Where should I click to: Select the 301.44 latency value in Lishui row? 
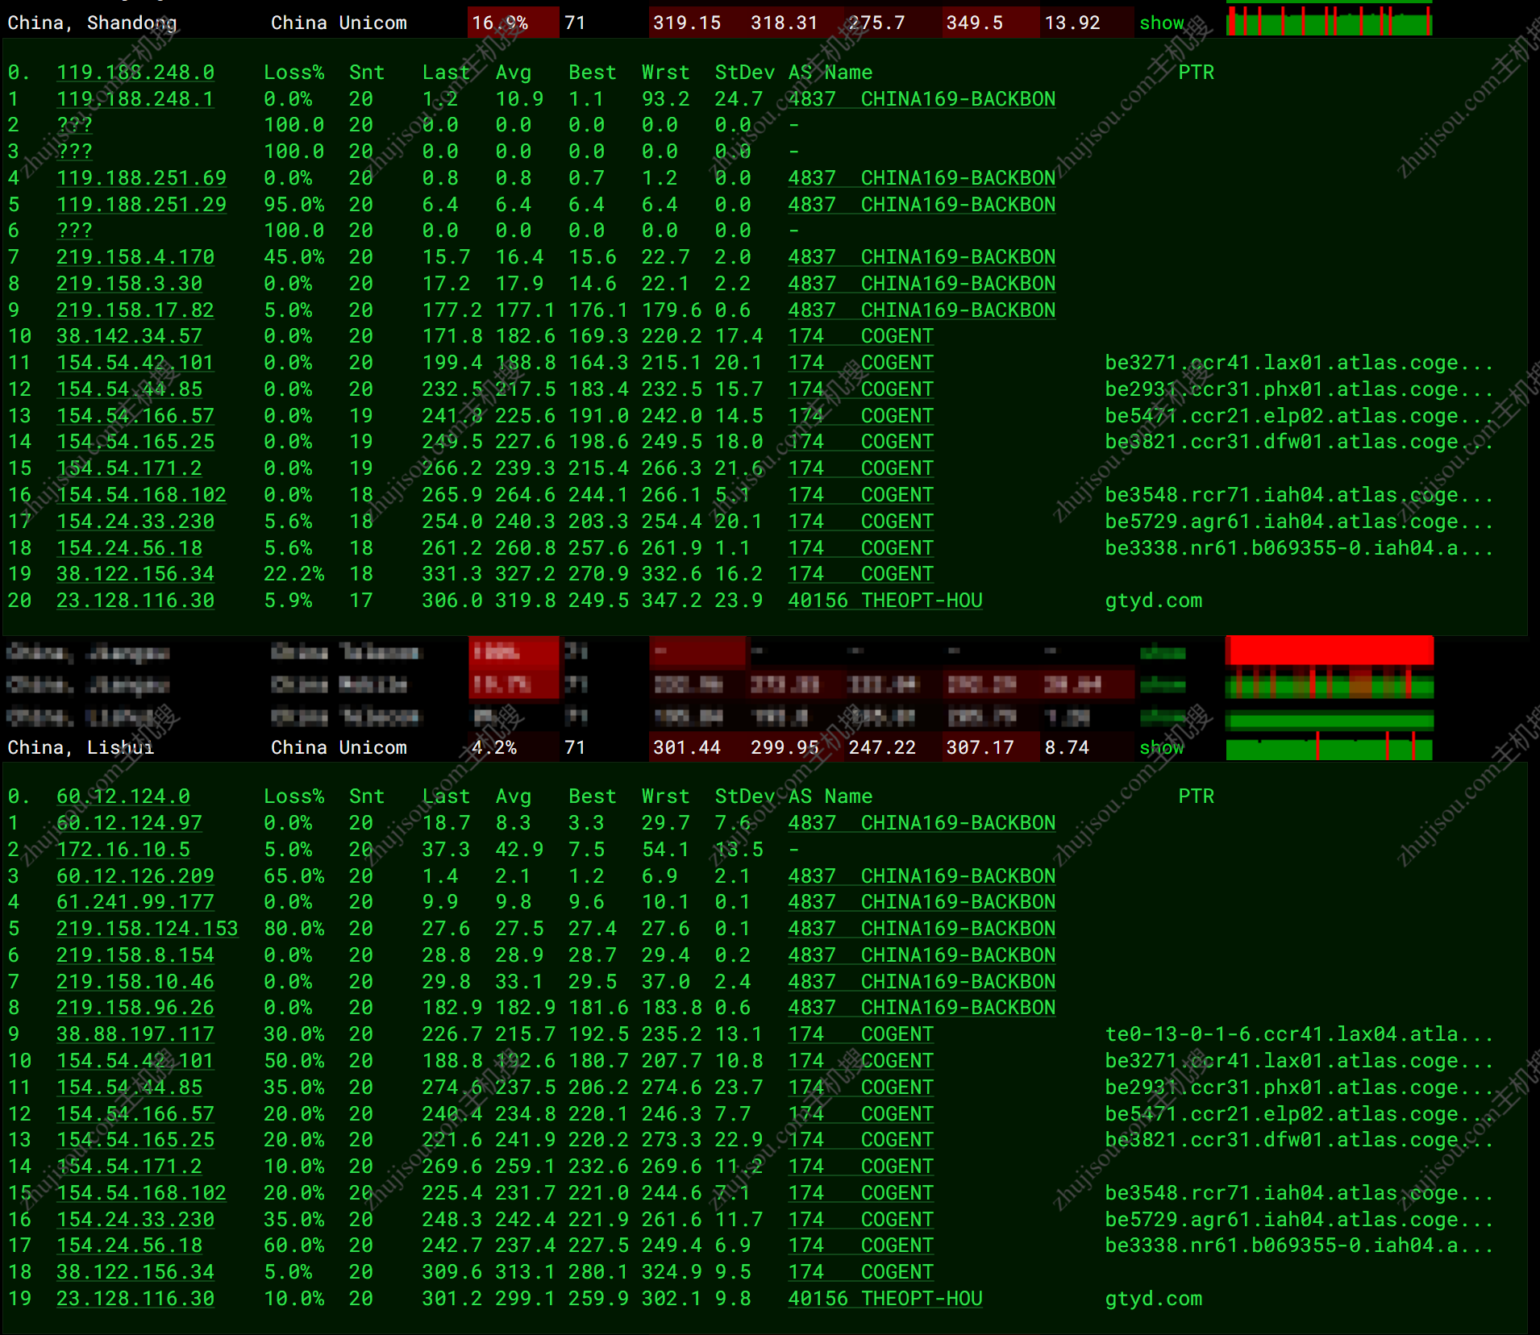pyautogui.click(x=687, y=747)
